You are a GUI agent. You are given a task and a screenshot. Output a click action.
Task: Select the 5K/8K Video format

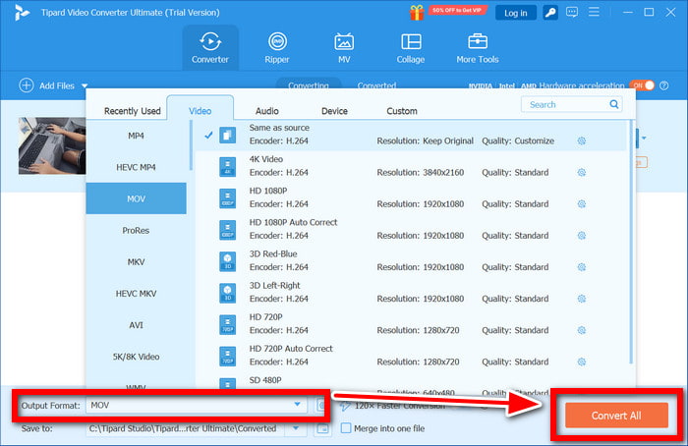click(136, 357)
